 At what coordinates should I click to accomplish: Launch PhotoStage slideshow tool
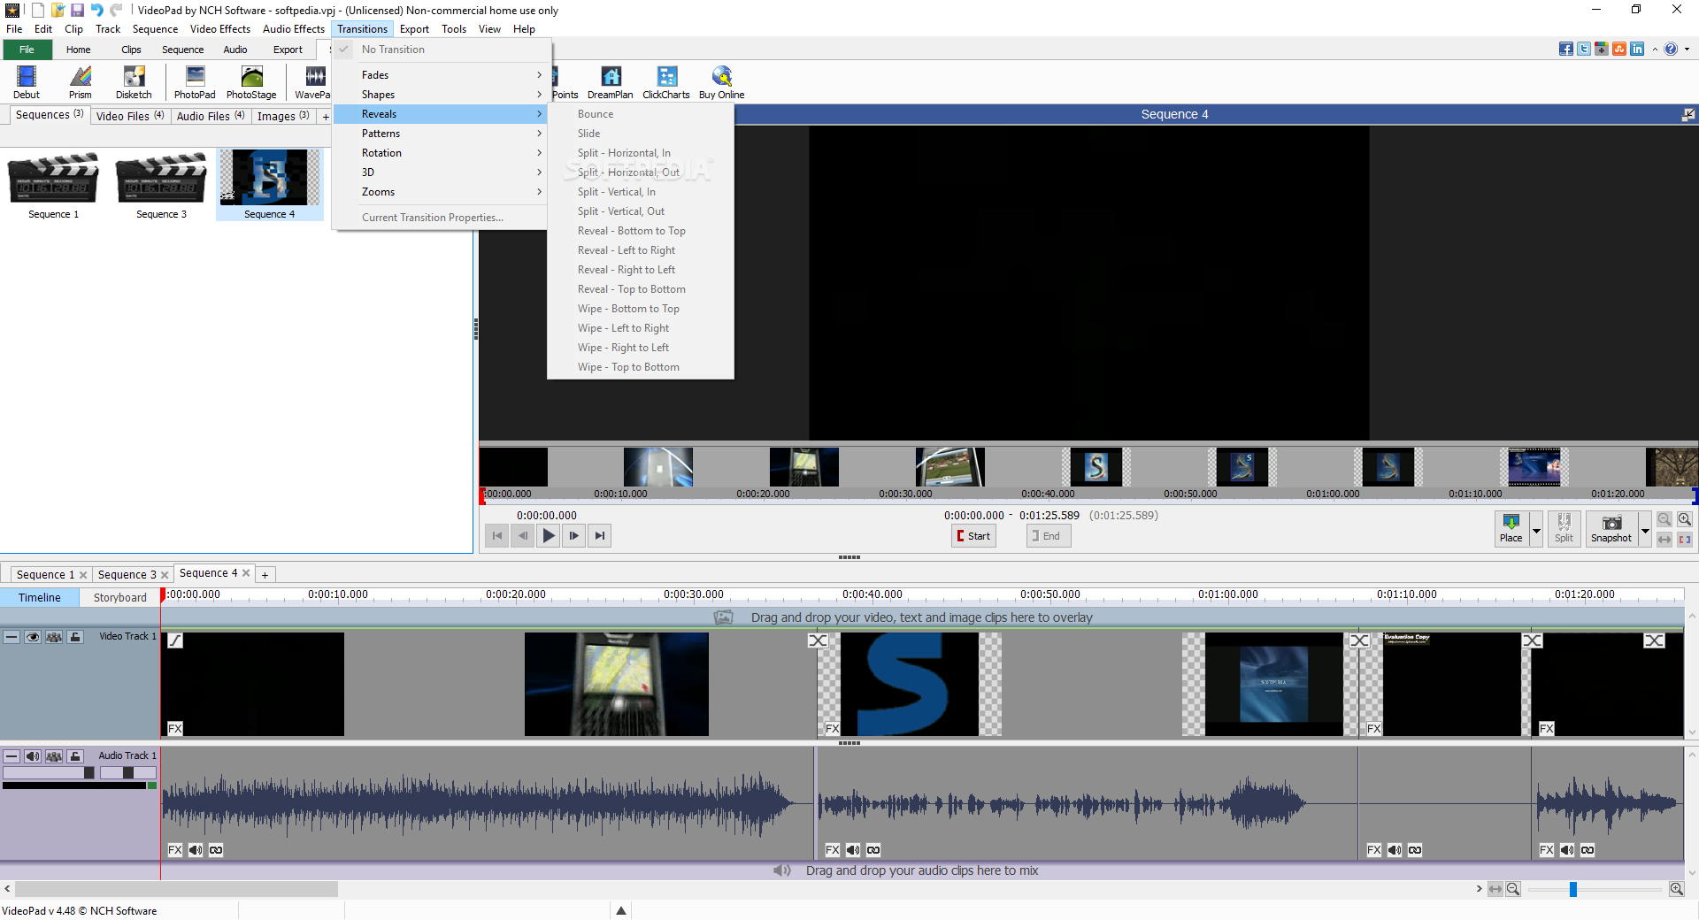(251, 82)
